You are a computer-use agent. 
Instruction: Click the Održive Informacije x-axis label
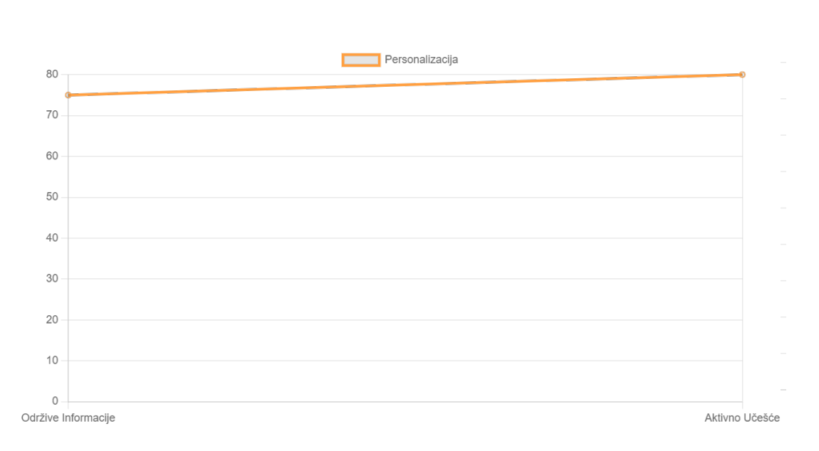[68, 418]
